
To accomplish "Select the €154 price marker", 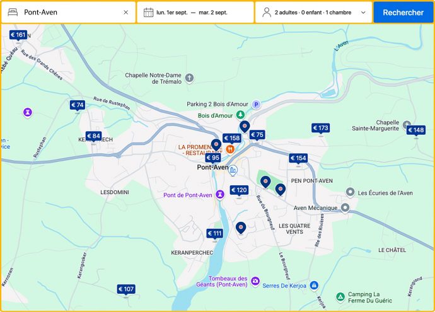I will [x=298, y=158].
